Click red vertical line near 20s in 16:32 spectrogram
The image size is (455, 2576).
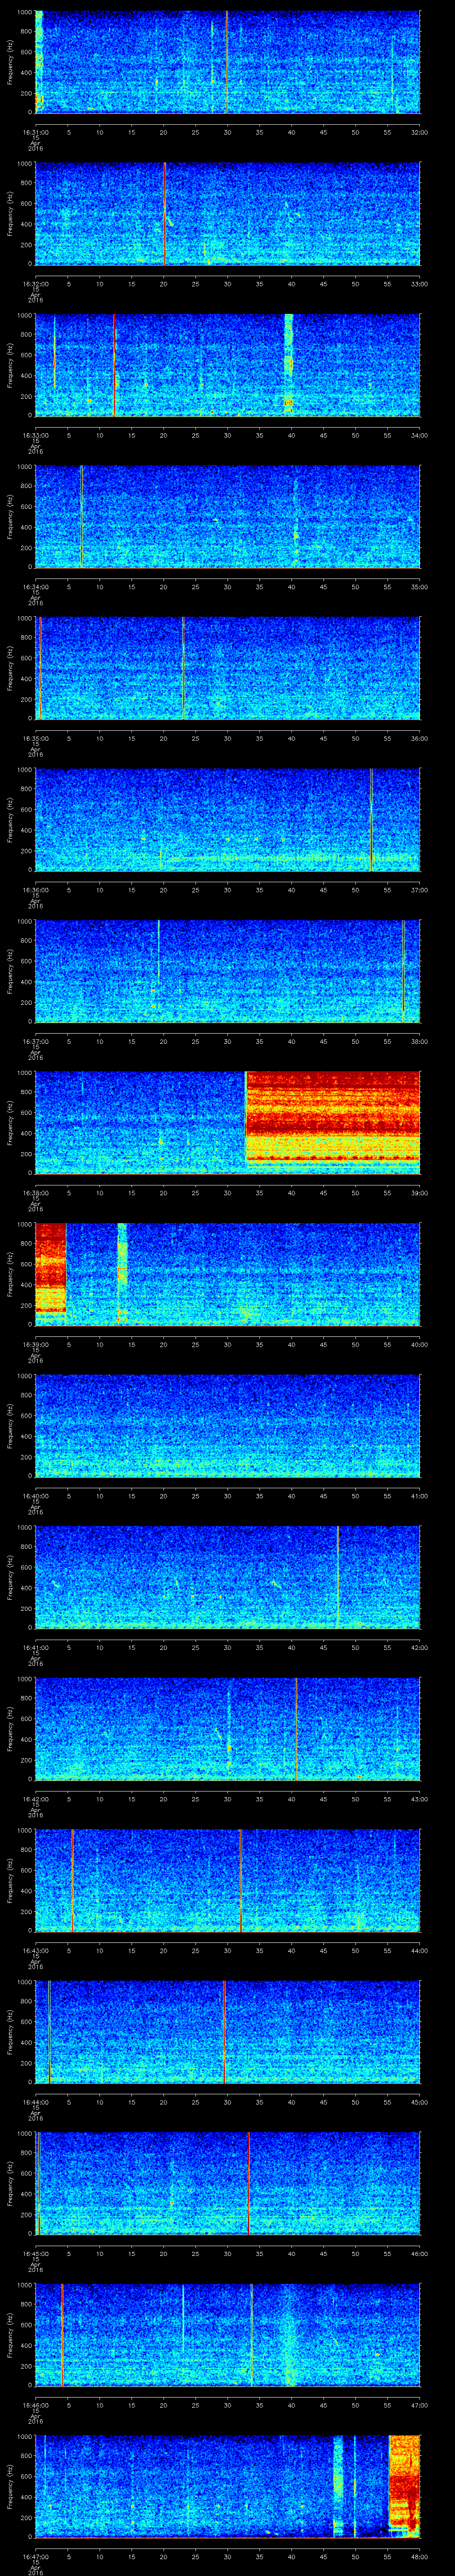click(x=164, y=214)
